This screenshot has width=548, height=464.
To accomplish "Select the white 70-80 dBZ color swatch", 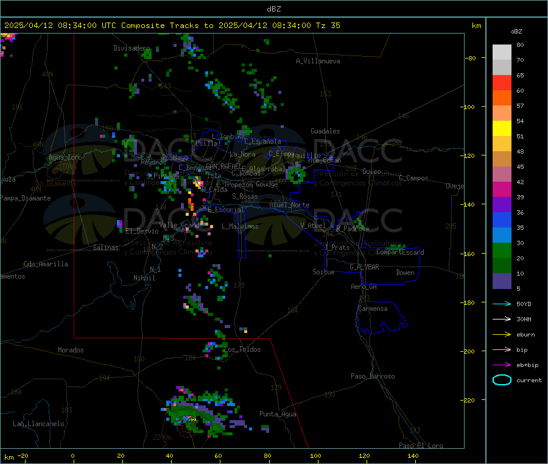I will click(x=502, y=52).
